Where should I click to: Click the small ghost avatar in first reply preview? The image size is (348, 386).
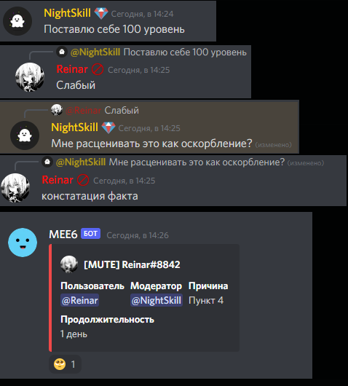[x=62, y=52]
